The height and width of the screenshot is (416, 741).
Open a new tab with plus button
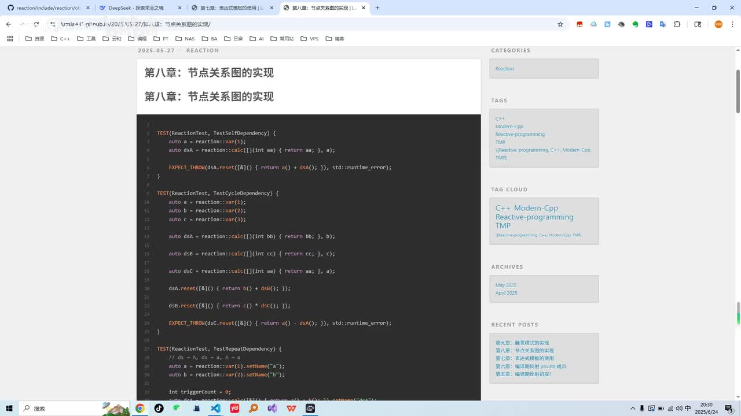[377, 8]
